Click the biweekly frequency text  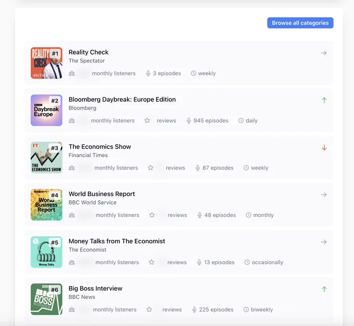coord(262,310)
